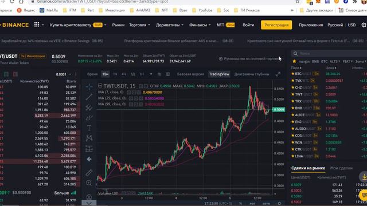
Task: Switch to 'Диаграммы глубины' tab
Action: (x=252, y=74)
